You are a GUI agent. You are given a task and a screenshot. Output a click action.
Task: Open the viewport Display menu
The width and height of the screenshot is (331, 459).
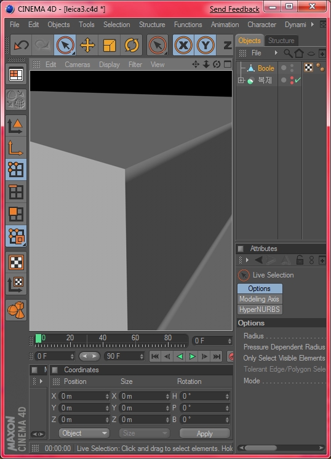coord(109,65)
